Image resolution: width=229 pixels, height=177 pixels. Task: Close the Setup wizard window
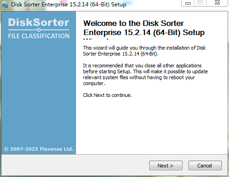click(217, 3)
